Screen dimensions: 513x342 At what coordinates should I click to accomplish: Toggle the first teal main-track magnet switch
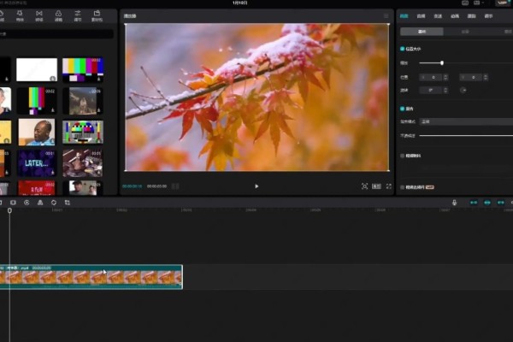pyautogui.click(x=474, y=203)
